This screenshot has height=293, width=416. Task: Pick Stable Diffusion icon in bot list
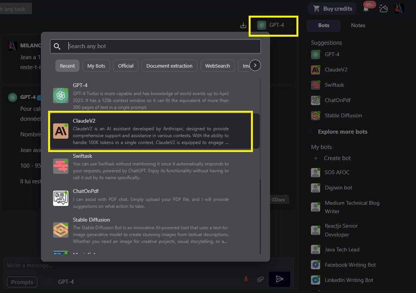tap(60, 230)
